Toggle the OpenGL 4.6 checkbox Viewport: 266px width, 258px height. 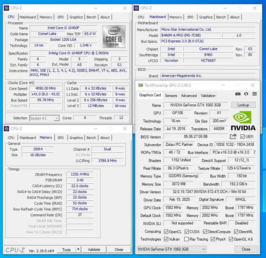click(231, 239)
